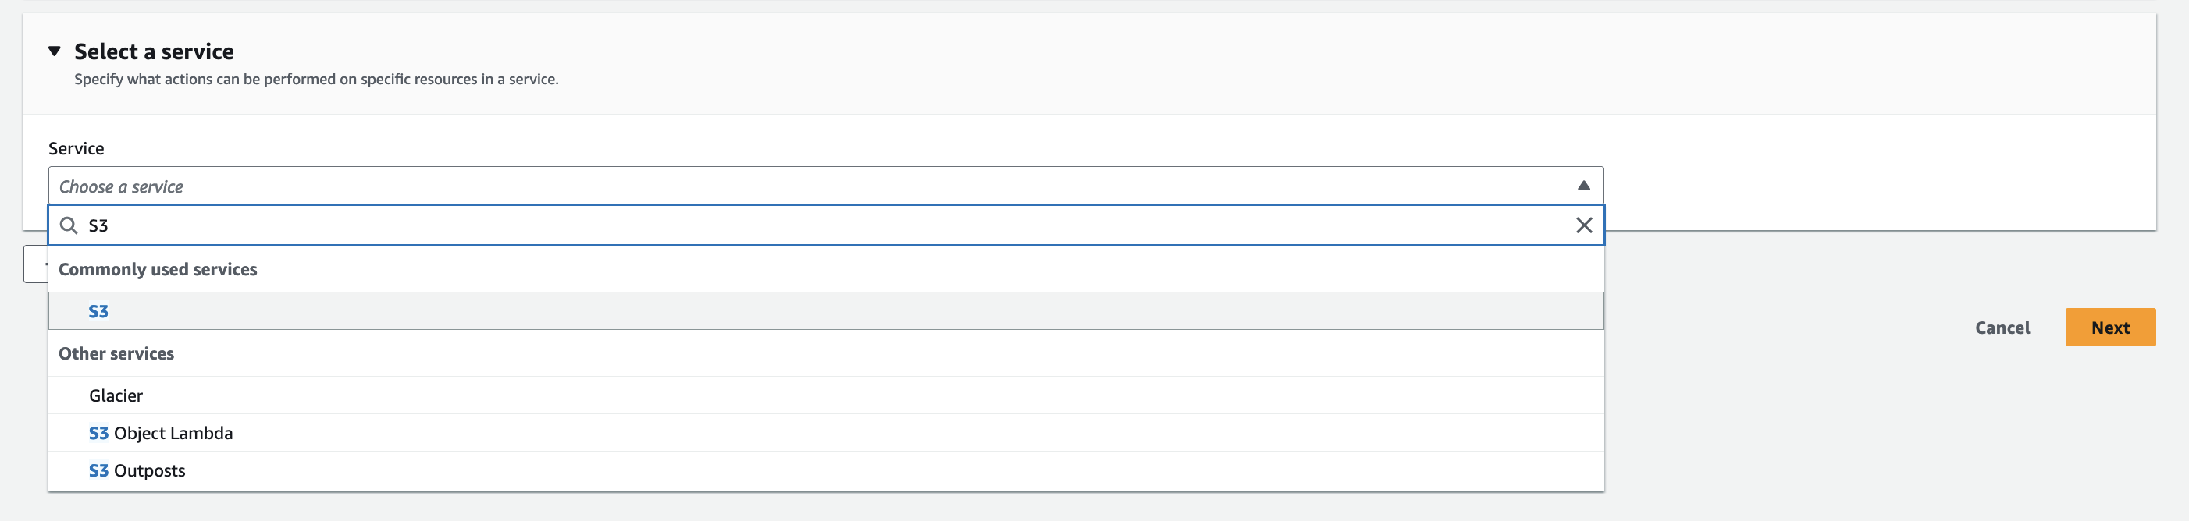The image size is (2189, 521).
Task: Select the S3 Object Lambda service
Action: (161, 432)
